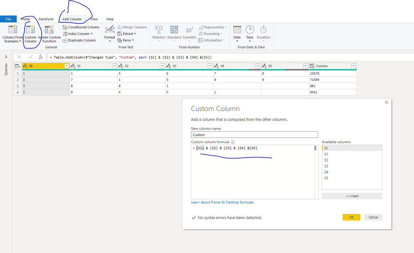Open Learn about Power BI Desktop formulas link

(x=222, y=202)
